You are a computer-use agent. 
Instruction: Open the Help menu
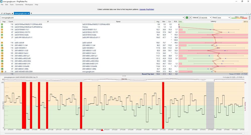tap(36, 5)
